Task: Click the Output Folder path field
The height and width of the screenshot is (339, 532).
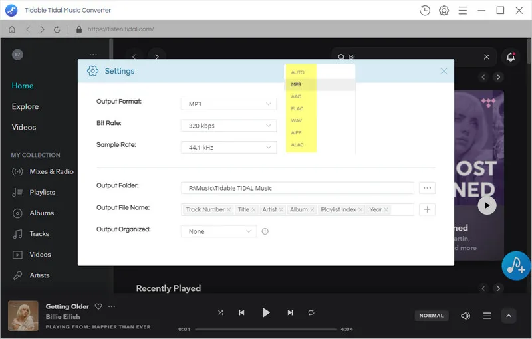Action: point(297,188)
